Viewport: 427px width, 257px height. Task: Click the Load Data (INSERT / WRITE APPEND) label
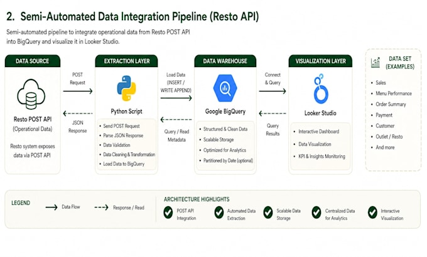coord(176,82)
